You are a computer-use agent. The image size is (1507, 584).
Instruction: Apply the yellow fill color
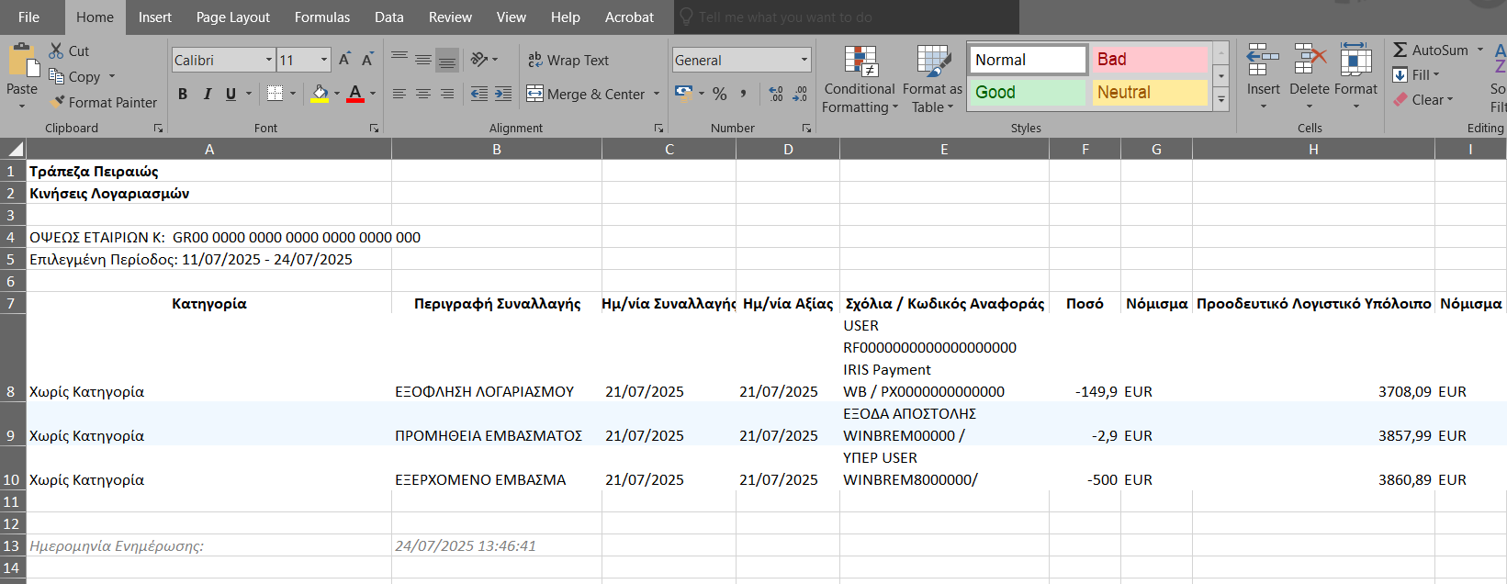(319, 94)
